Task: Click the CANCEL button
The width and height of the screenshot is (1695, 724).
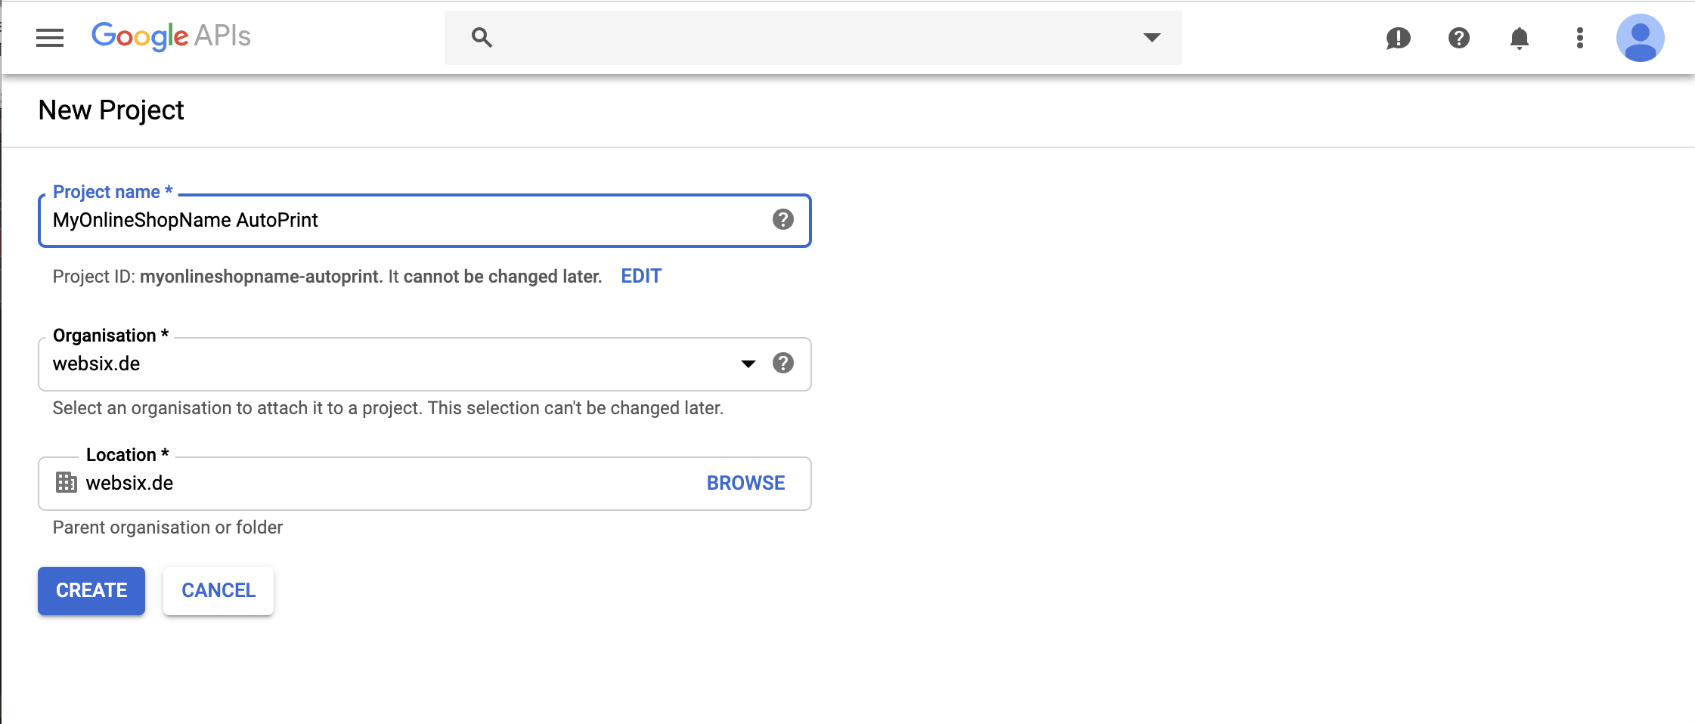Action: pos(218,590)
